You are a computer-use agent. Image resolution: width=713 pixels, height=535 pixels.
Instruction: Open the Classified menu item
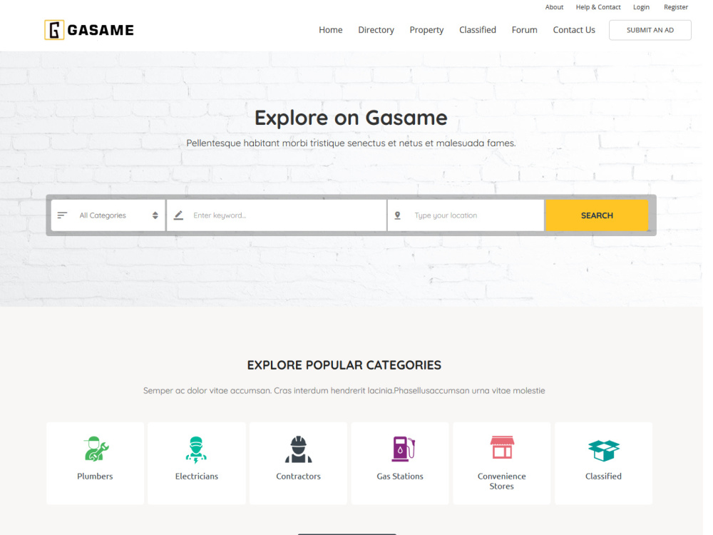[478, 30]
